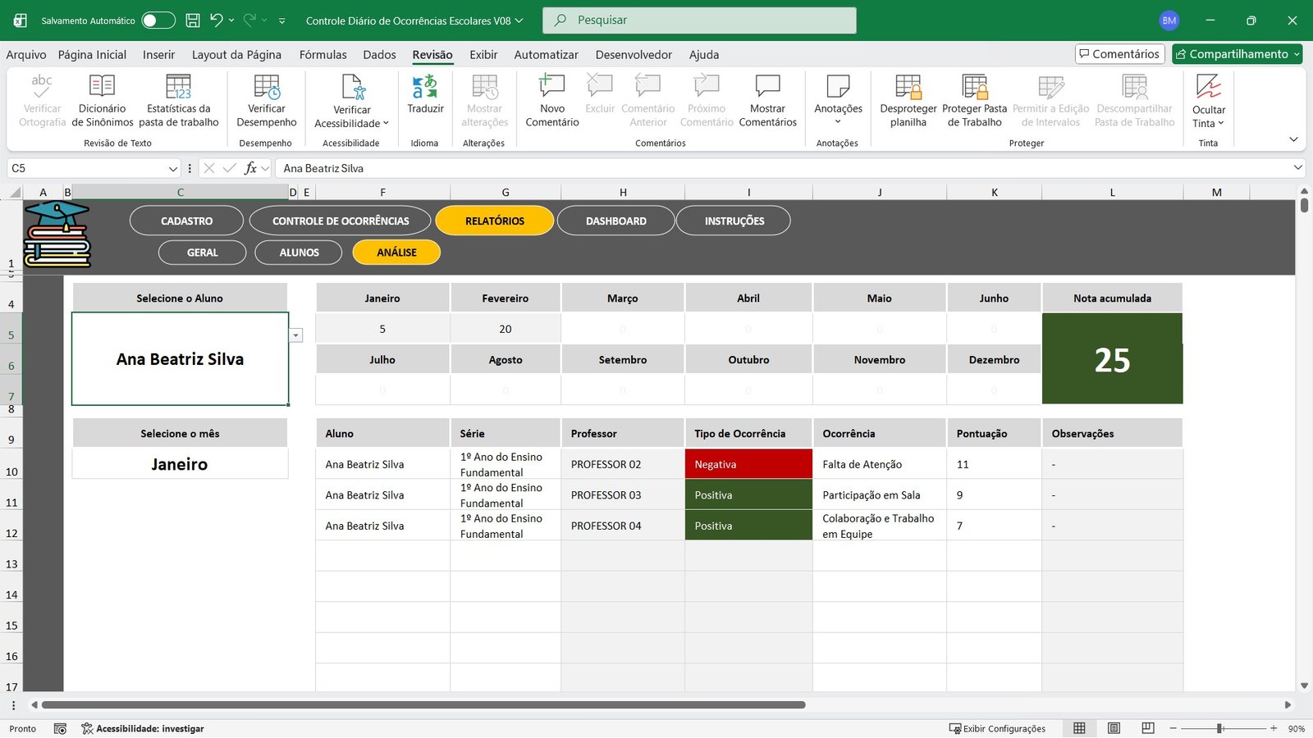Click Proteger Pasta de Trabalho icon
Screen dimensions: 1313x738
974,87
